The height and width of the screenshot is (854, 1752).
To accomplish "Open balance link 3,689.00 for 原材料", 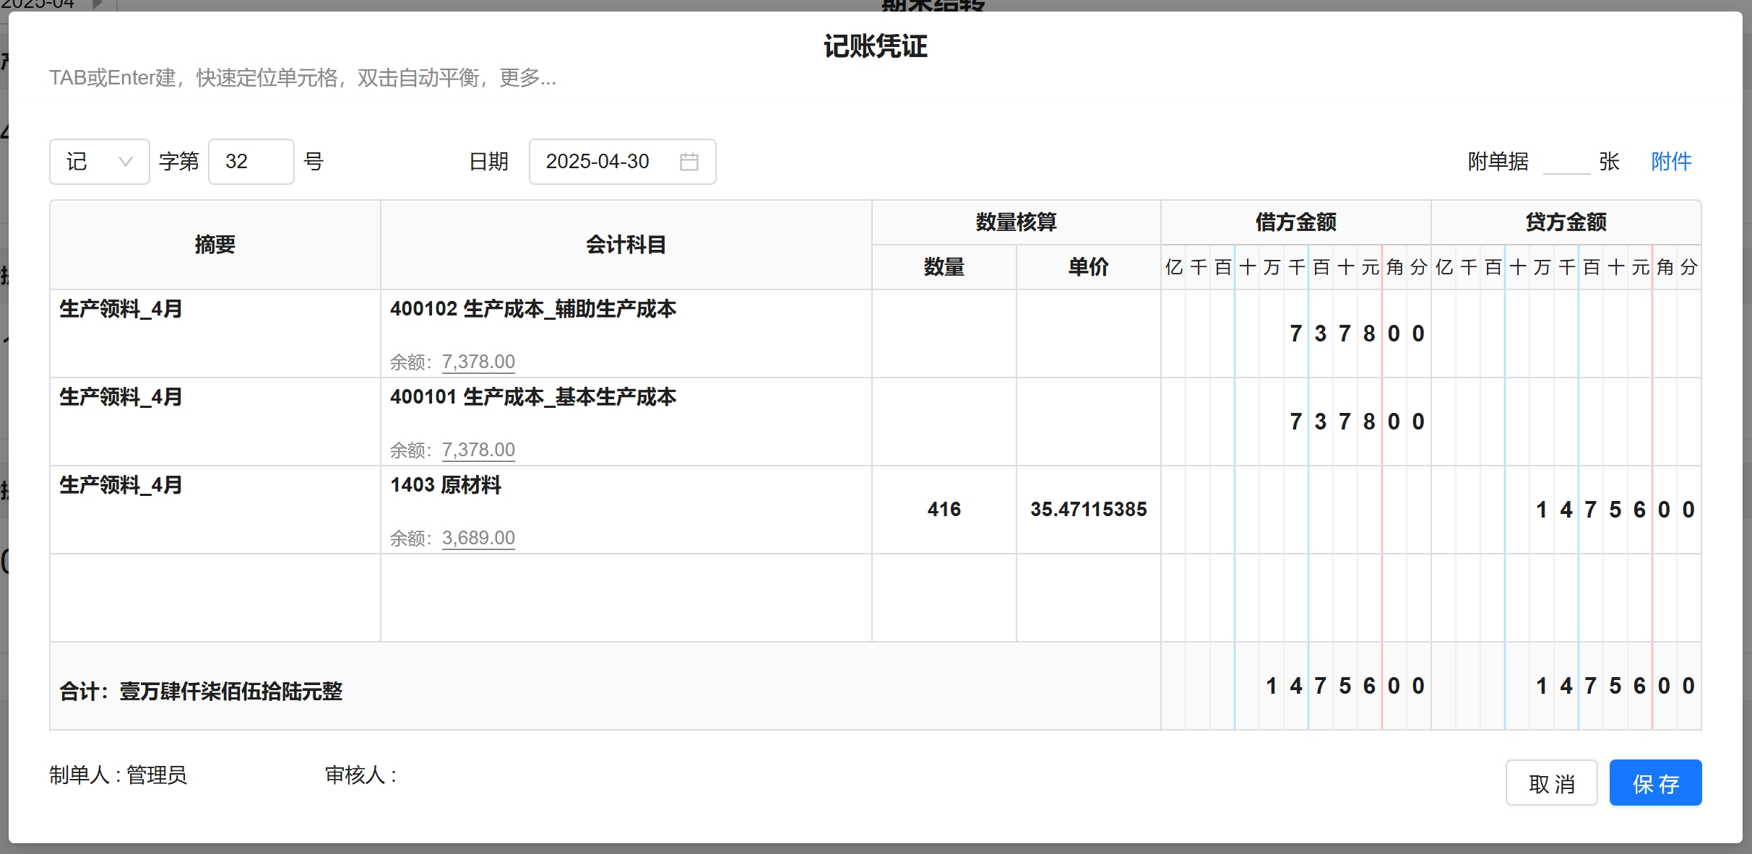I will (x=478, y=538).
